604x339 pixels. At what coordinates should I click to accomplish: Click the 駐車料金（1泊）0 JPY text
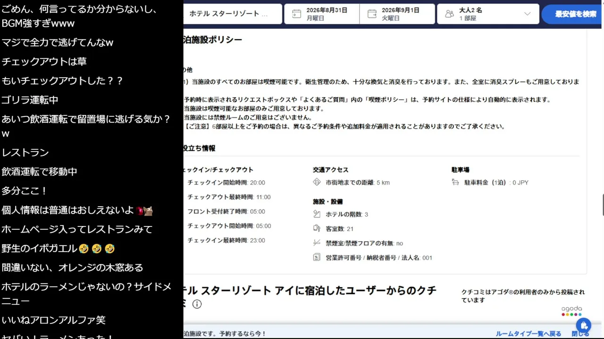496,183
